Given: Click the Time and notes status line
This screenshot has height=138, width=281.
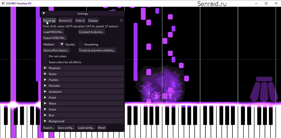Looking at the screenshot, I should point(81,26).
